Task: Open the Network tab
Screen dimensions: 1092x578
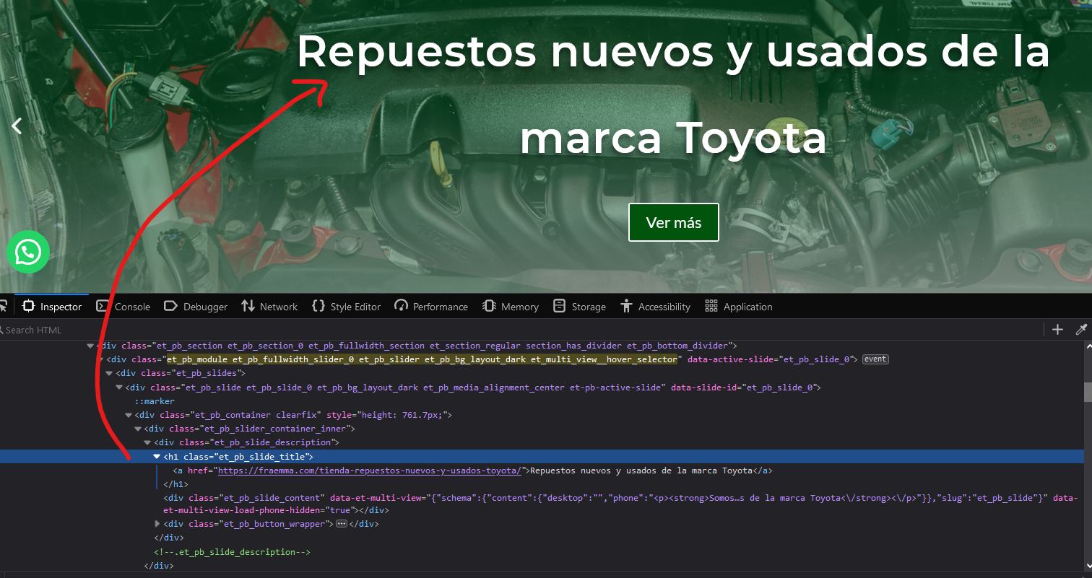Action: 269,307
